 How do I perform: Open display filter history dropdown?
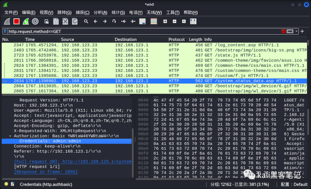click(x=297, y=31)
